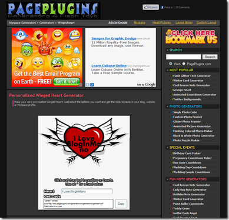Viewport: 229px width, 220px height.
Task: Open the Paint Roller Comments link
Action: [188, 204]
